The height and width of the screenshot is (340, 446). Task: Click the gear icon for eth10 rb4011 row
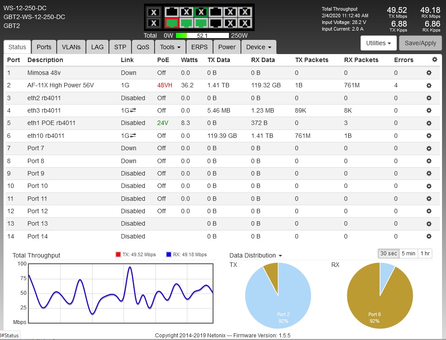coord(429,136)
